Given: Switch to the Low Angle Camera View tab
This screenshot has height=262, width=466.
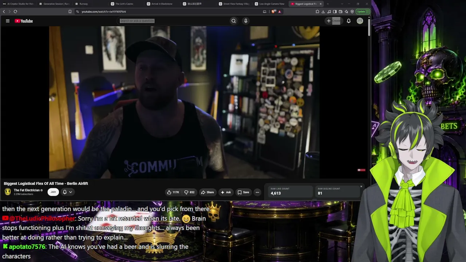Looking at the screenshot, I should pos(271,4).
